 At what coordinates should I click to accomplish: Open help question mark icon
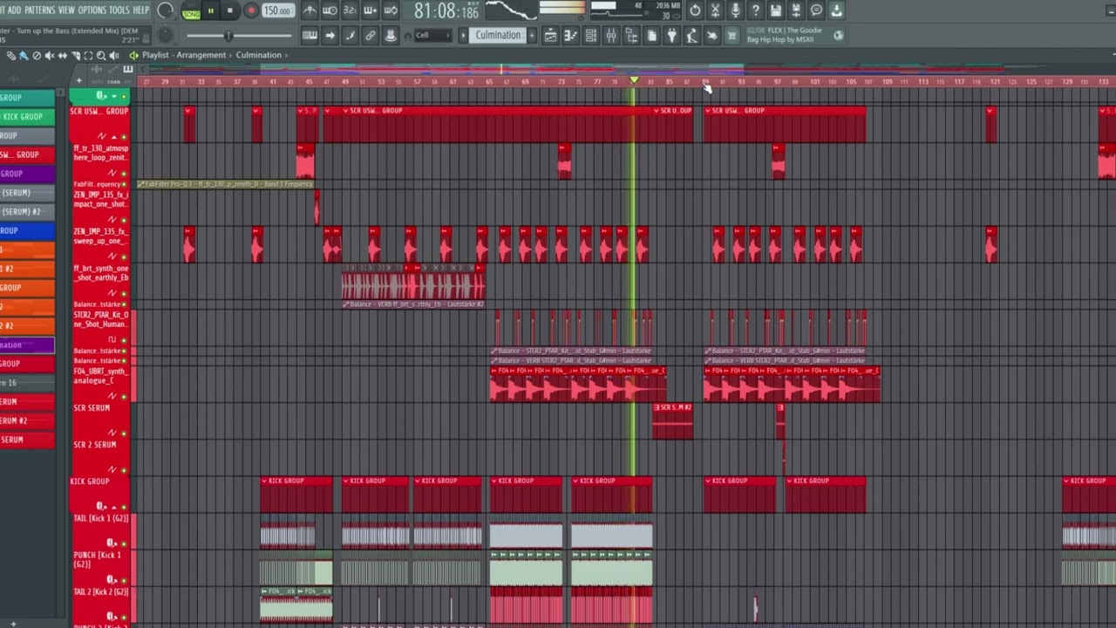[x=755, y=10]
